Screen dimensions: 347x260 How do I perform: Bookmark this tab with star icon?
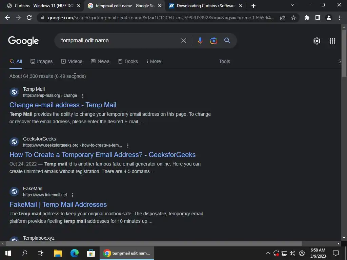tap(293, 18)
